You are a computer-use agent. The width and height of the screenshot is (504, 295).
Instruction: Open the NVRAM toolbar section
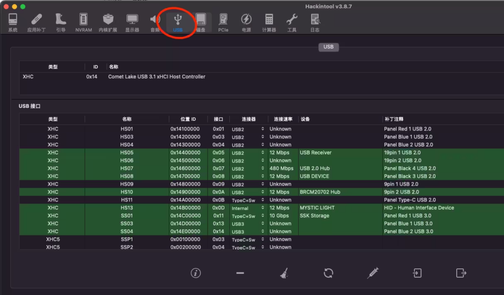coord(83,23)
